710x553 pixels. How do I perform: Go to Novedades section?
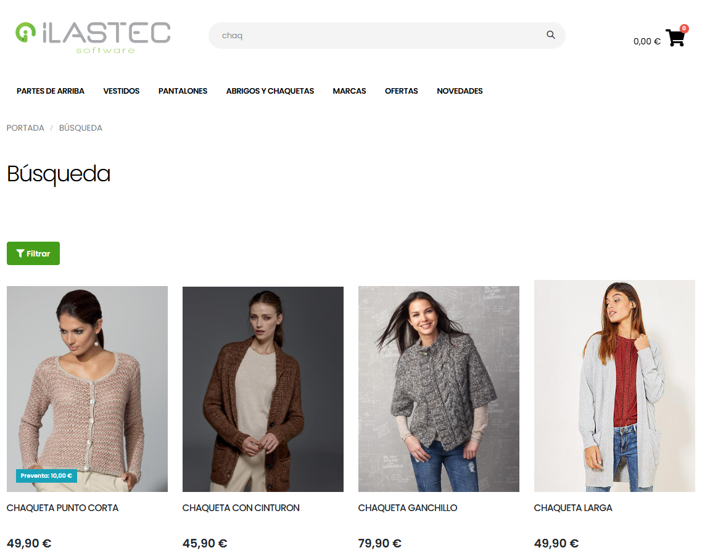click(460, 91)
